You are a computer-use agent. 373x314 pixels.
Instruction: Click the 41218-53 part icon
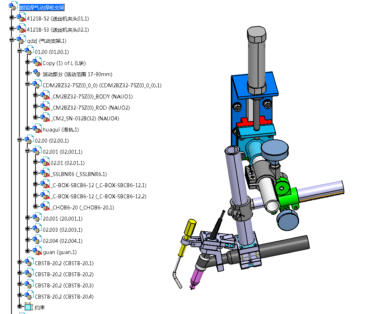pyautogui.click(x=22, y=28)
